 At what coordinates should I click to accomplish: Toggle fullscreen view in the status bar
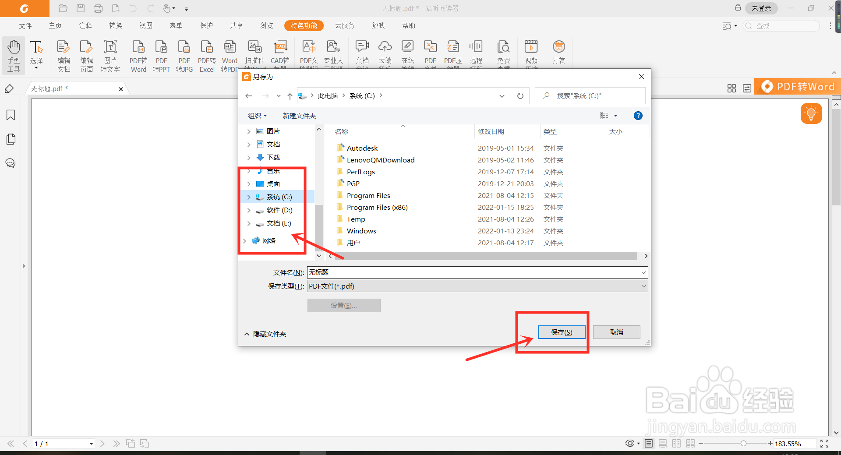click(824, 444)
